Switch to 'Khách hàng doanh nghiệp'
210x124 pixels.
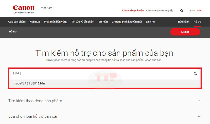click(160, 10)
